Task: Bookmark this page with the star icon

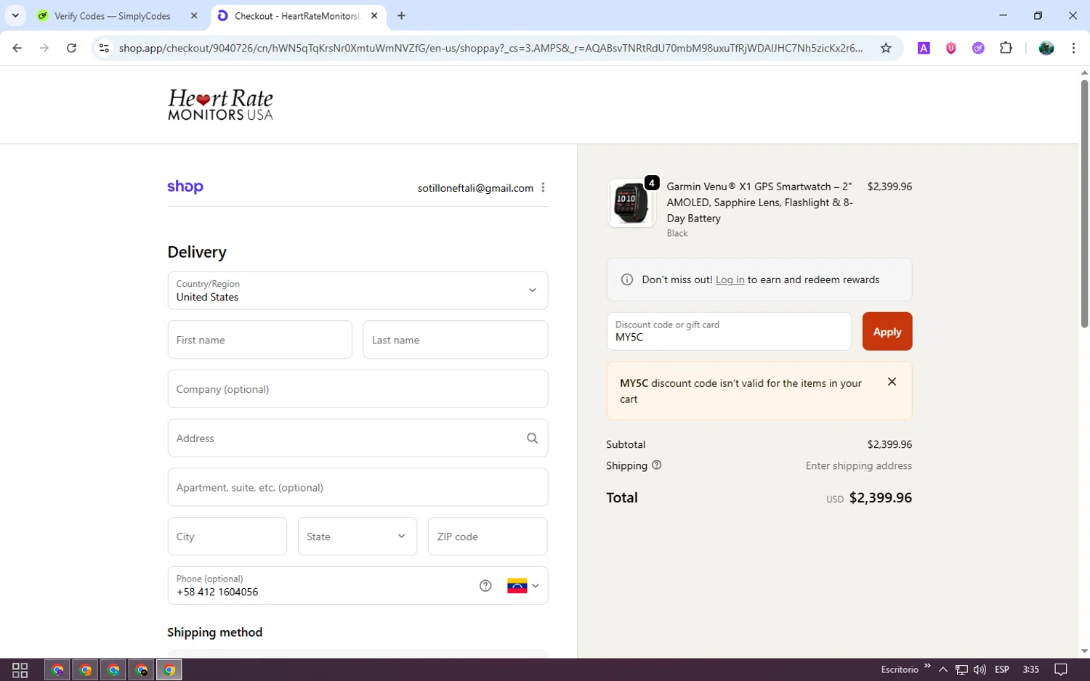Action: point(886,48)
